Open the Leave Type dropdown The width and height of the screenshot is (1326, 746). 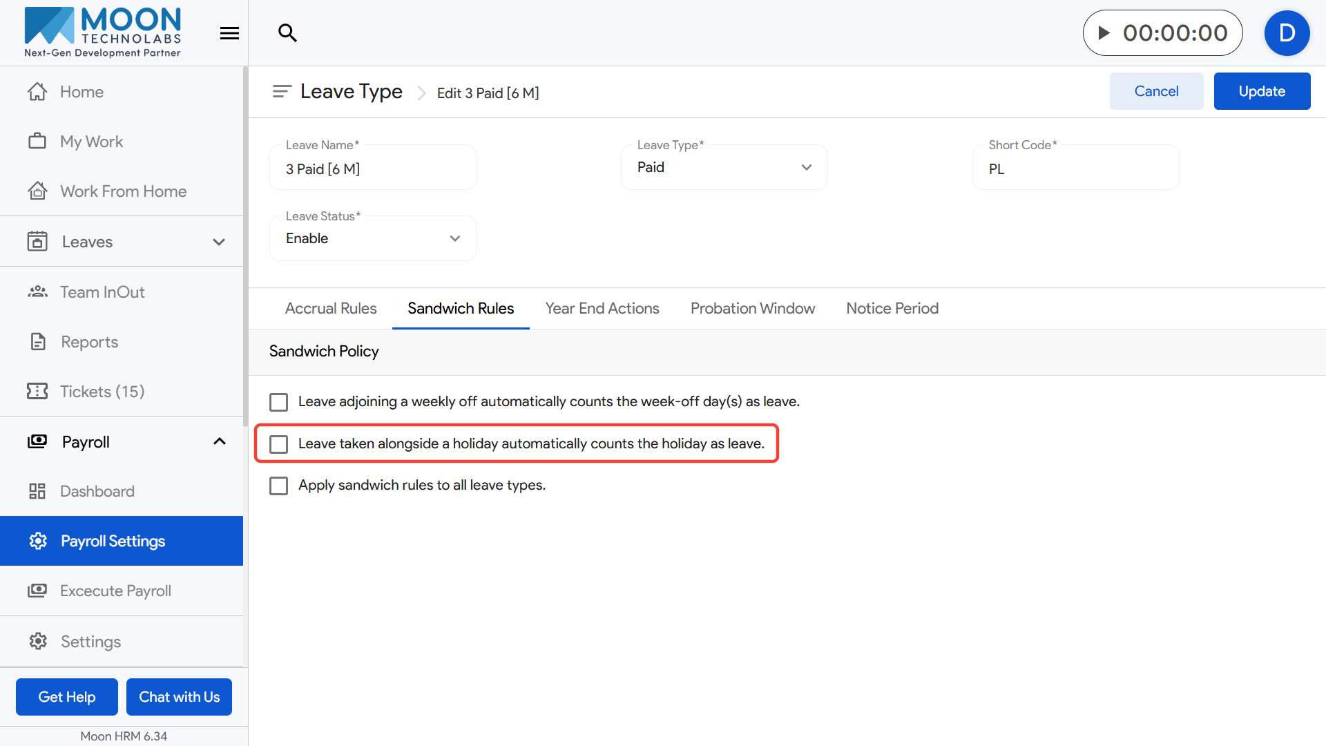pos(724,168)
